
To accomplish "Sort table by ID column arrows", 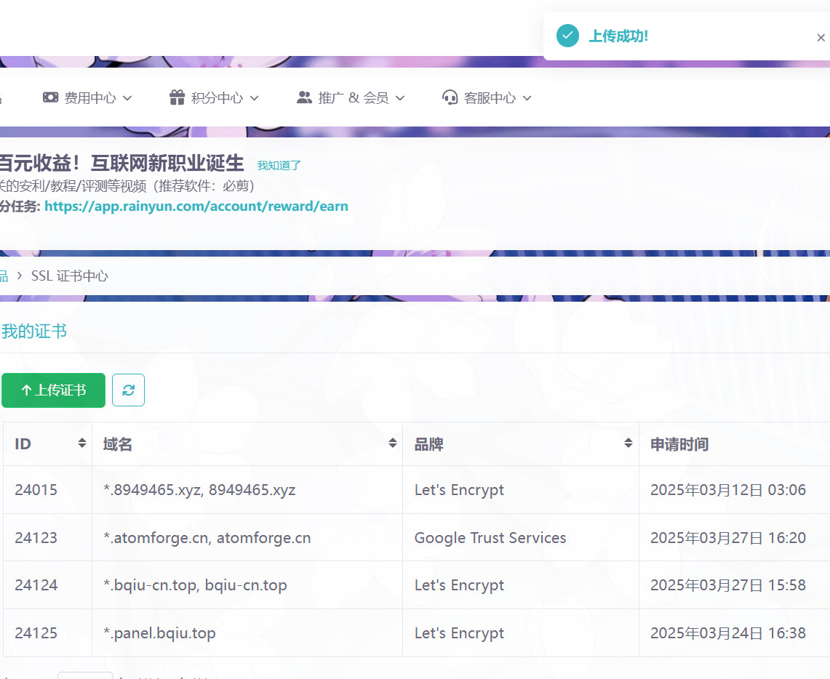I will coord(82,443).
